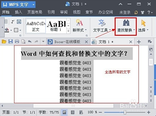Click the skin shirt icon in title bar
Image resolution: width=156 pixels, height=116 pixels.
(143, 12)
